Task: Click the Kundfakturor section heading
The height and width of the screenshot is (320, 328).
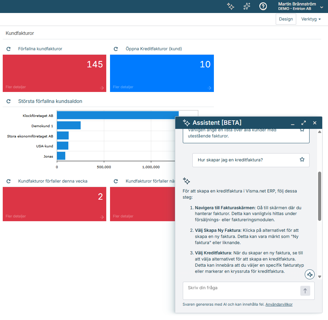Action: click(20, 33)
